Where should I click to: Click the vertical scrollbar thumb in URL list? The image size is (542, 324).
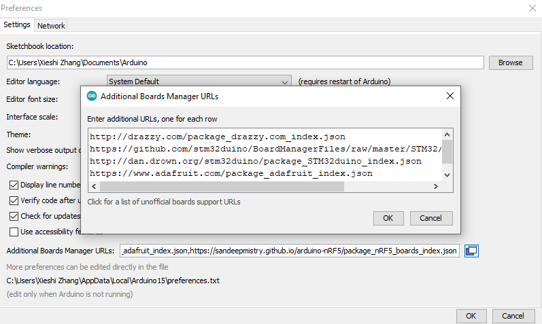point(447,151)
